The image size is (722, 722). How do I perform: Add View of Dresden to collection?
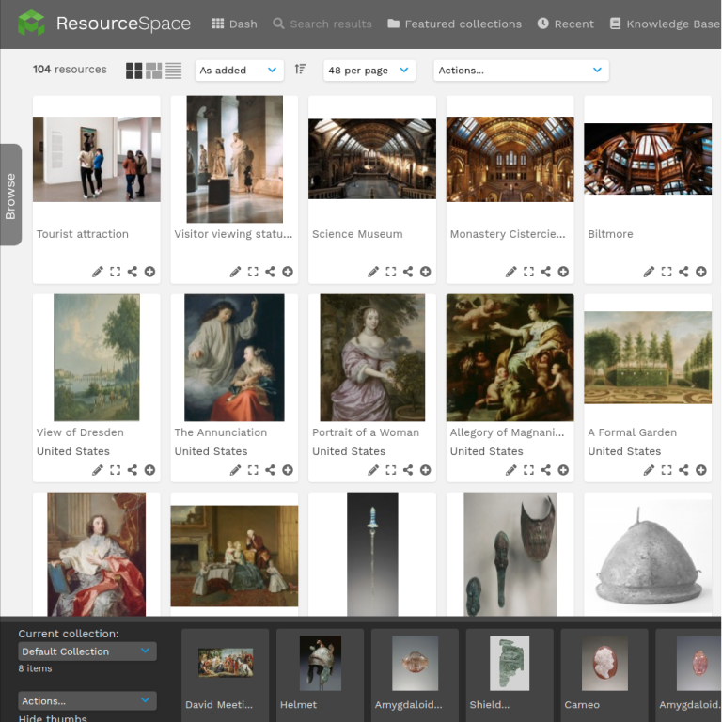(x=149, y=470)
